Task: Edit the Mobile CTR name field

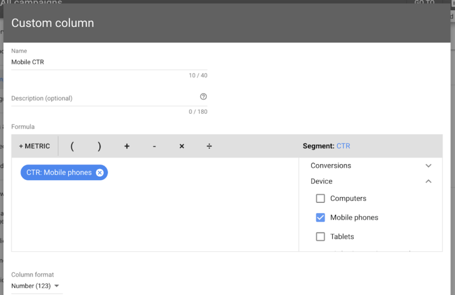Action: tap(109, 62)
